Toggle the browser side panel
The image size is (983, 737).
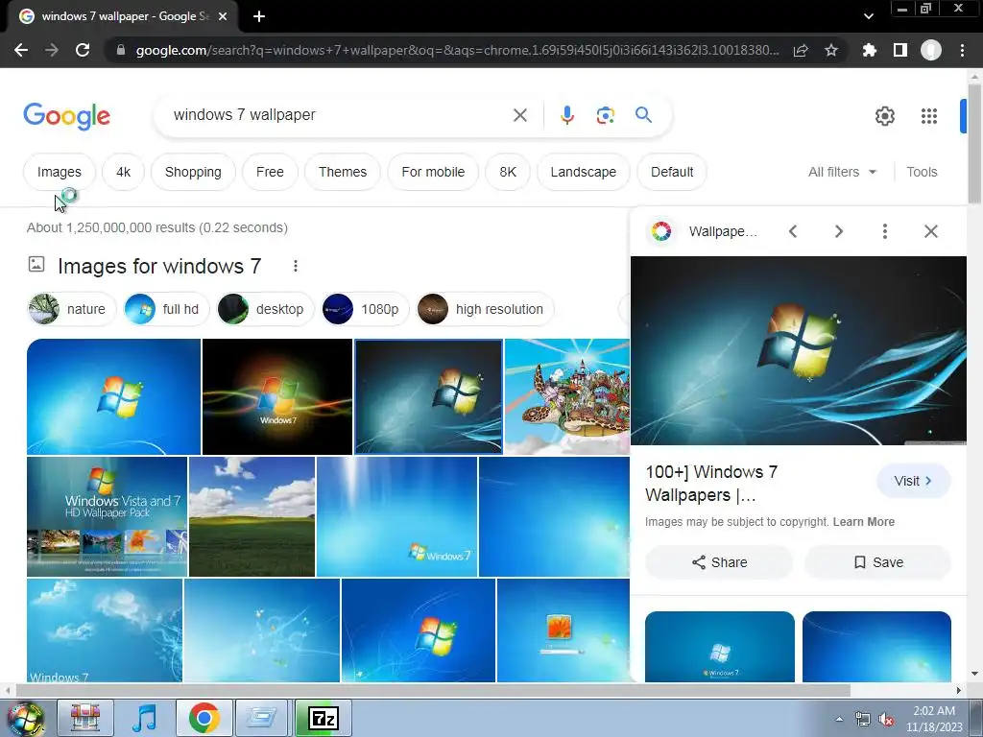[x=900, y=50]
